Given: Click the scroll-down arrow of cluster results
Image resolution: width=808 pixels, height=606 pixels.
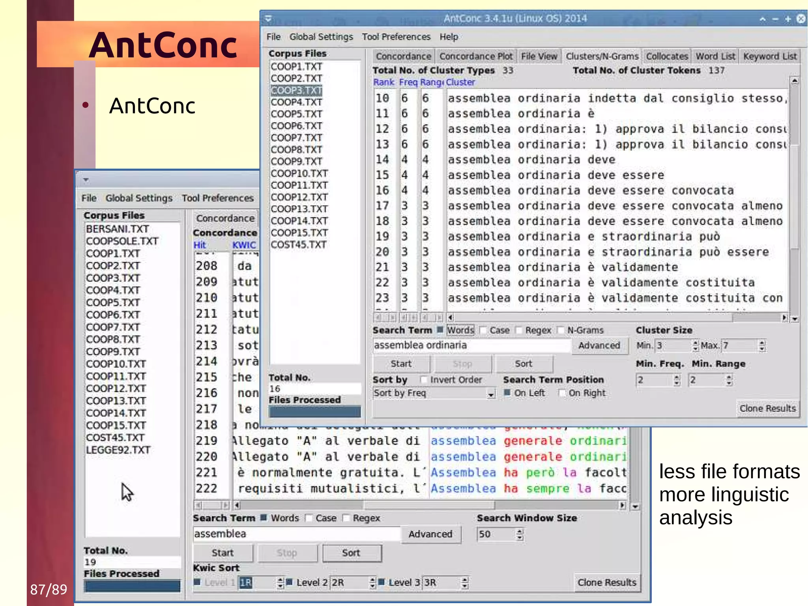Looking at the screenshot, I should [x=795, y=319].
